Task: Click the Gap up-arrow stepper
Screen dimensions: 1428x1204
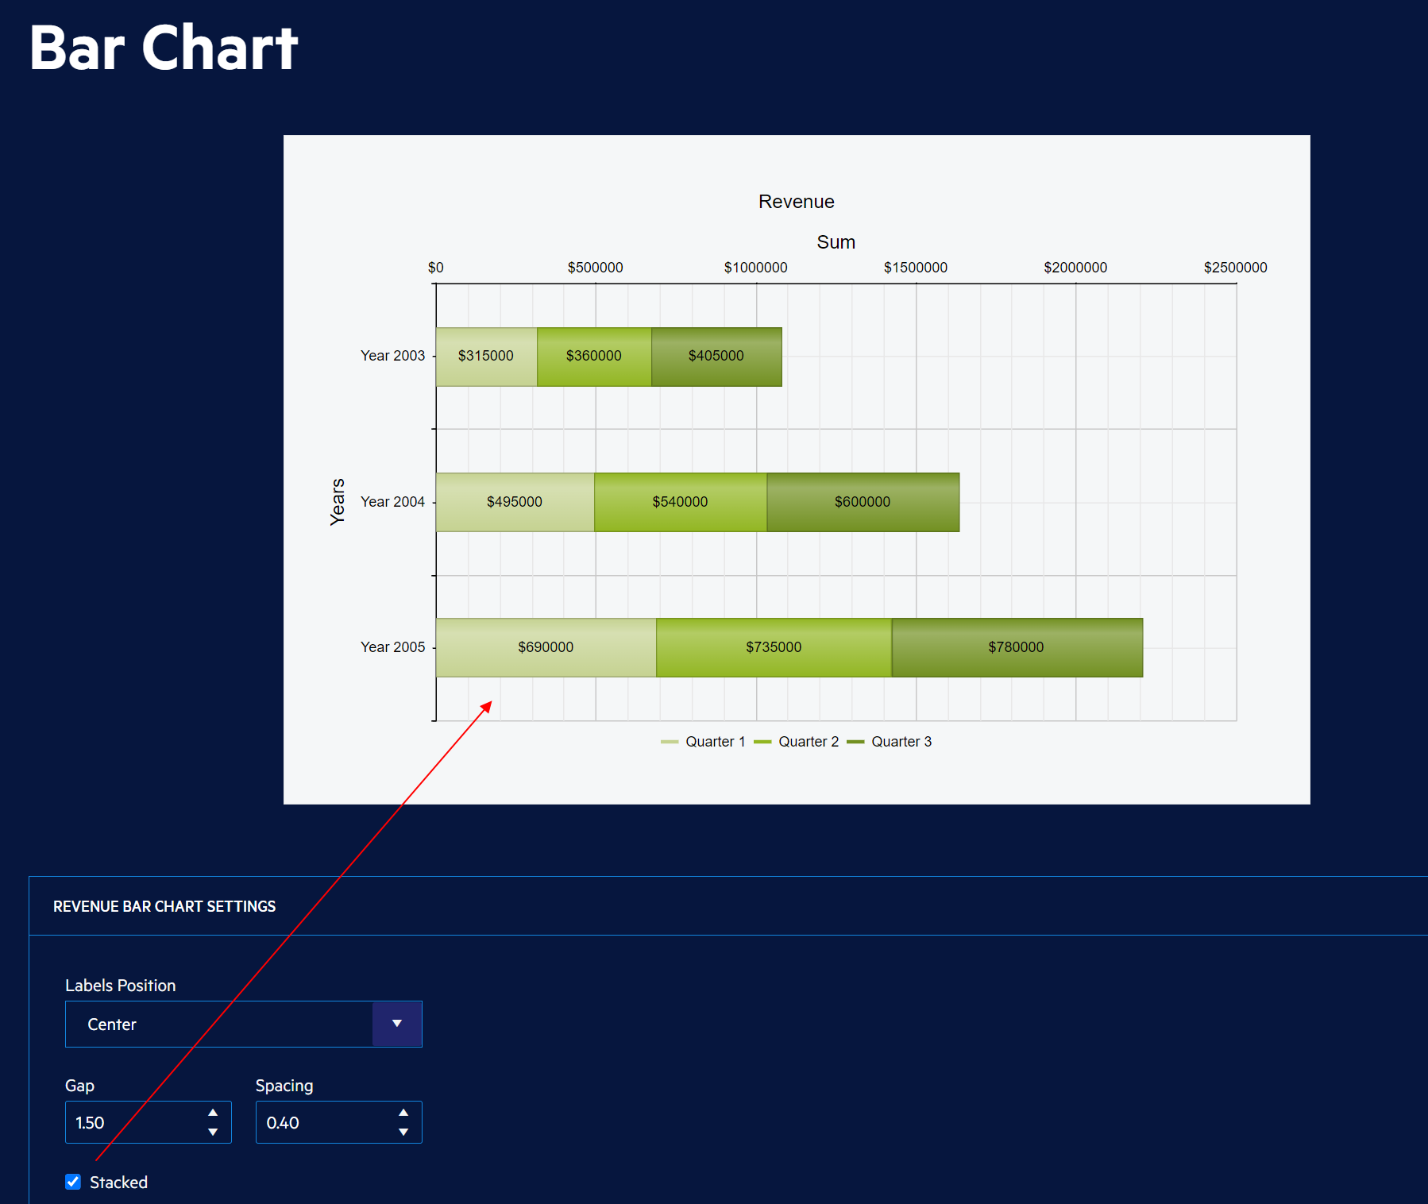Action: click(x=212, y=1112)
